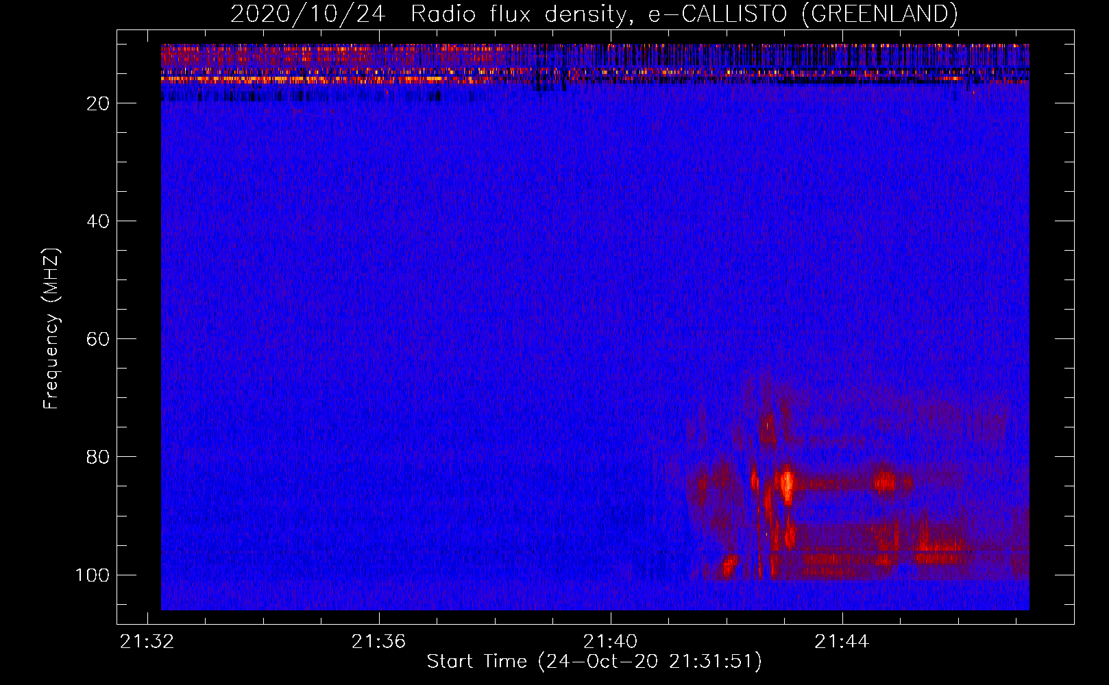Click the '60' frequency tick label
The width and height of the screenshot is (1109, 685).
pos(98,339)
